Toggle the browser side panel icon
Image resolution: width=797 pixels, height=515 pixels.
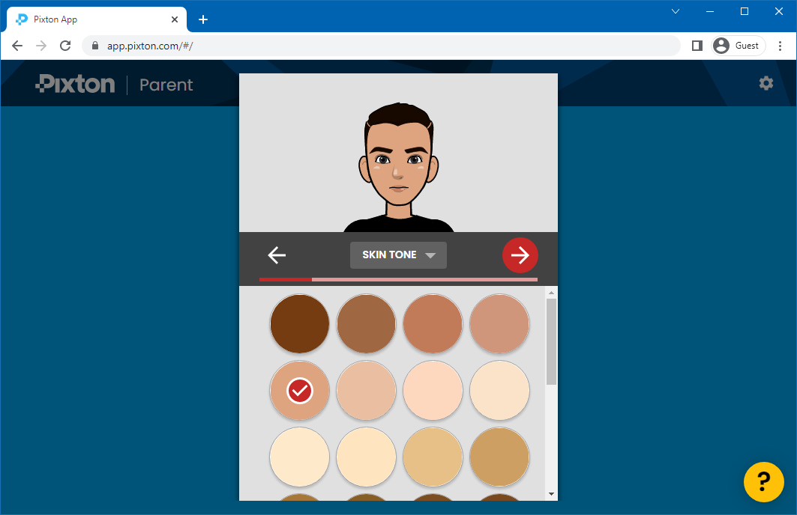(697, 45)
